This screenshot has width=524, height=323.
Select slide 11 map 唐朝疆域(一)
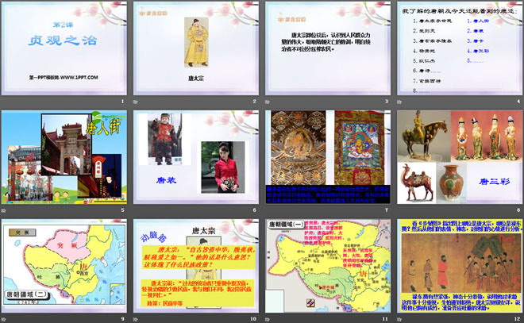[x=328, y=266]
